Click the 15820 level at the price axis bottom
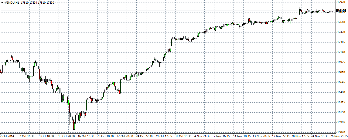The width and height of the screenshot is (348, 139). (342, 132)
